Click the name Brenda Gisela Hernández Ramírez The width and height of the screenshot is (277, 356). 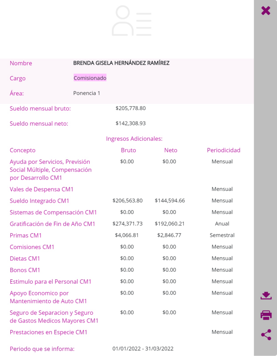(121, 63)
